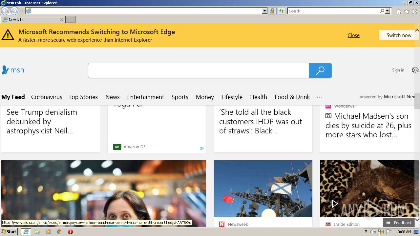Go back with the browser Back arrow
Screen dimensions: 420x236
click(x=5, y=11)
